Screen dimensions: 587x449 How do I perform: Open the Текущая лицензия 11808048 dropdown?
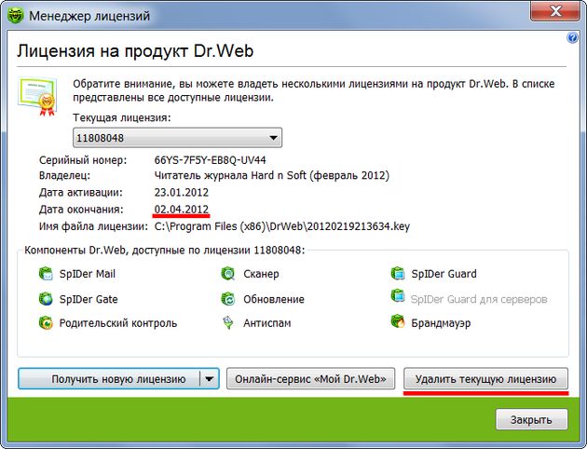click(x=177, y=138)
